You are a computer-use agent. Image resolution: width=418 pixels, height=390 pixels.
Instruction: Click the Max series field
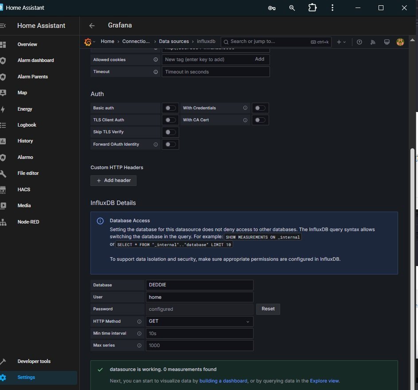pos(199,346)
